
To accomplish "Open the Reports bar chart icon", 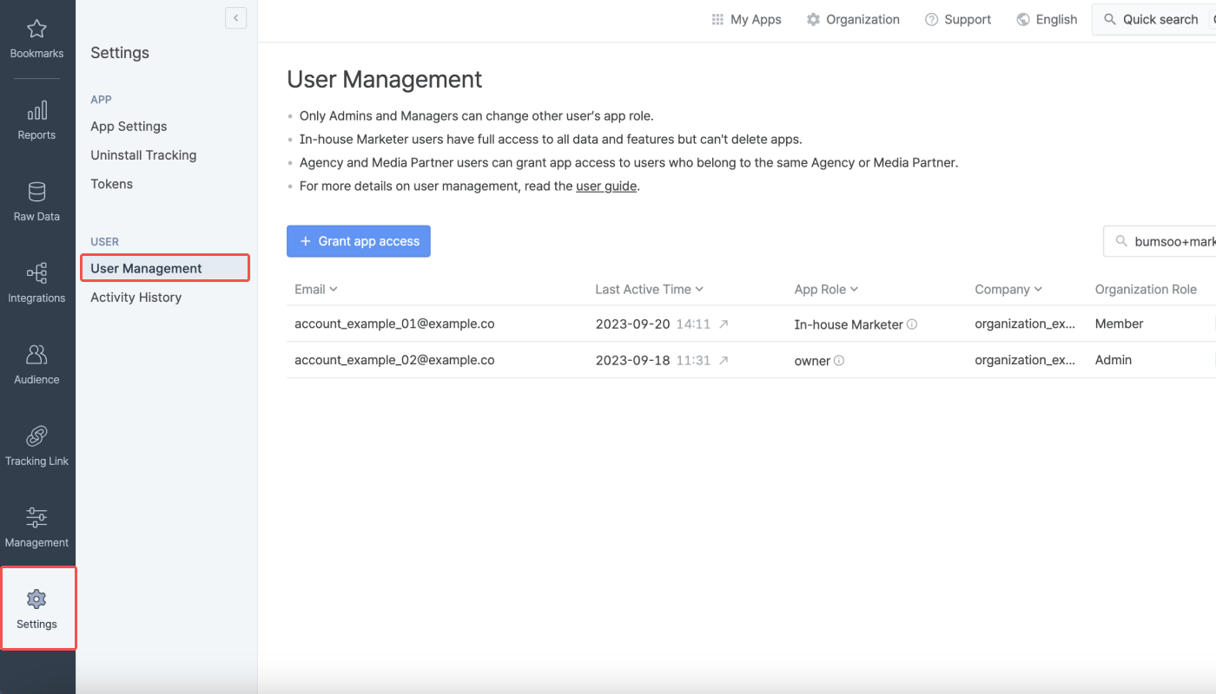I will (x=36, y=111).
